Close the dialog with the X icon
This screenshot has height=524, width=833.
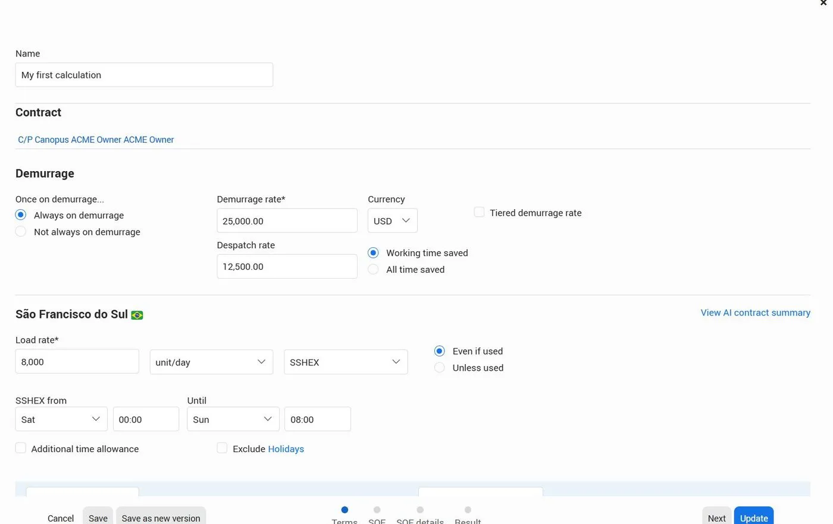(x=824, y=3)
